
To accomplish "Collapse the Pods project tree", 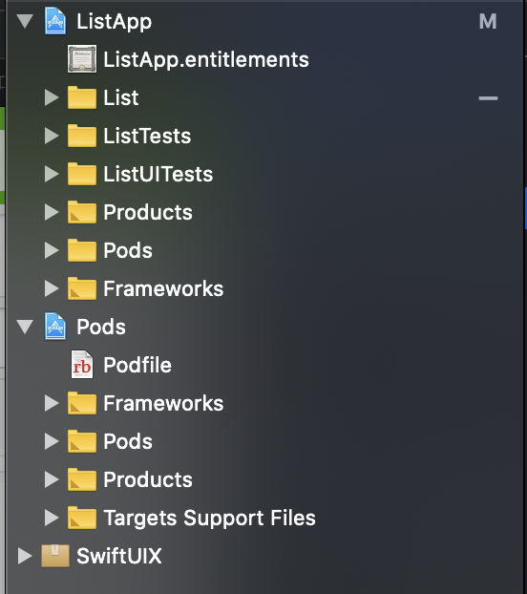I will tap(25, 327).
